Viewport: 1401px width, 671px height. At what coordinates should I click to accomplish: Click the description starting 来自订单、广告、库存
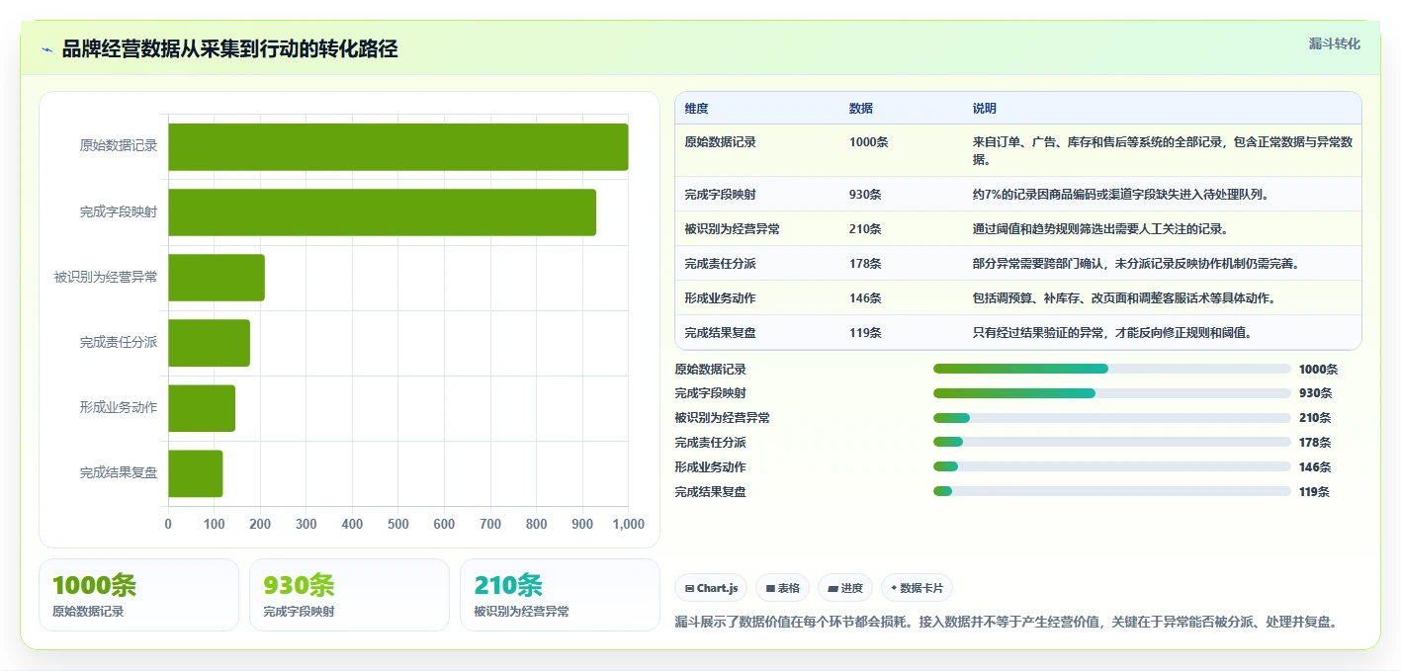[1162, 150]
